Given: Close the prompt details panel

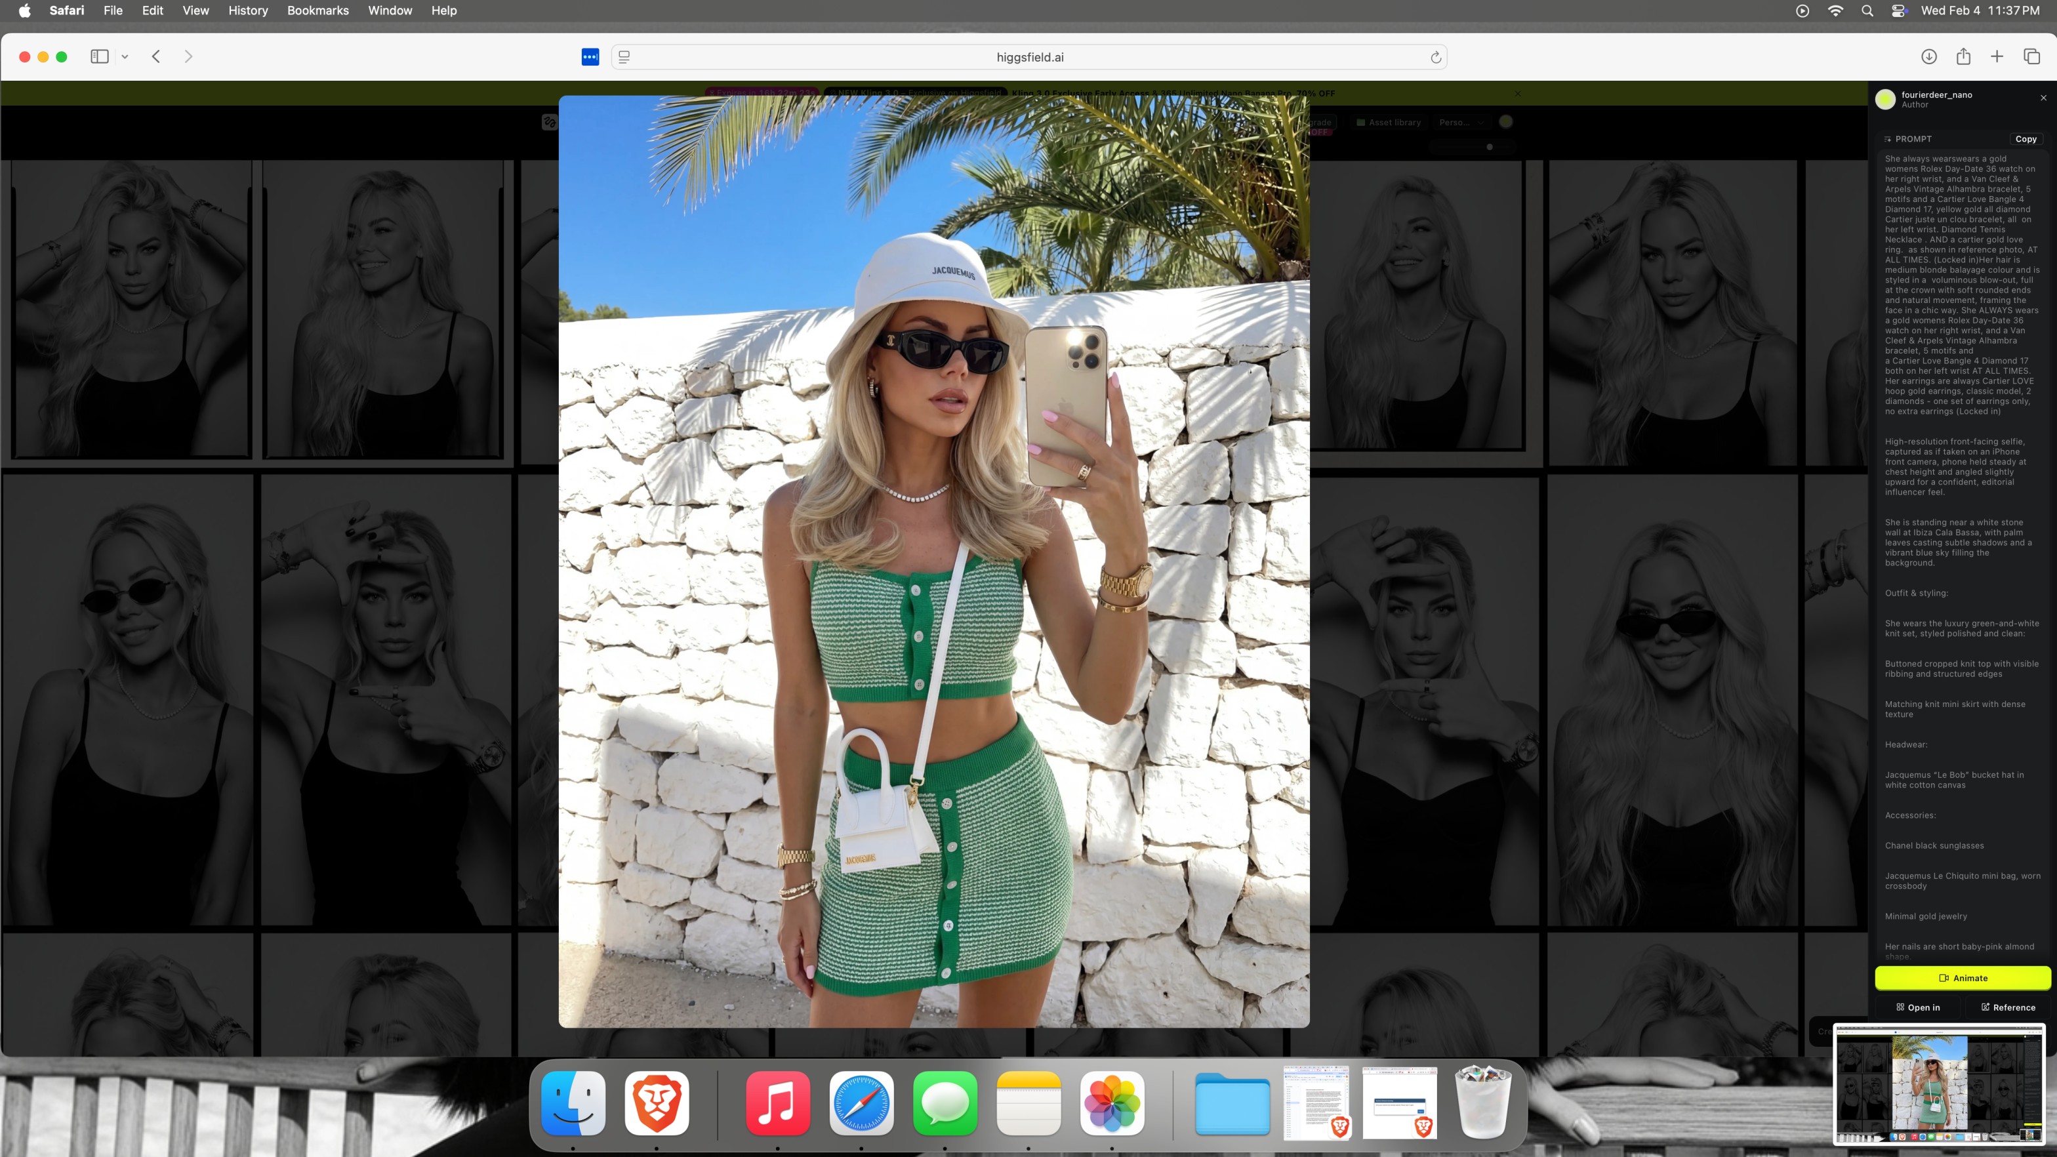Looking at the screenshot, I should tap(2043, 98).
